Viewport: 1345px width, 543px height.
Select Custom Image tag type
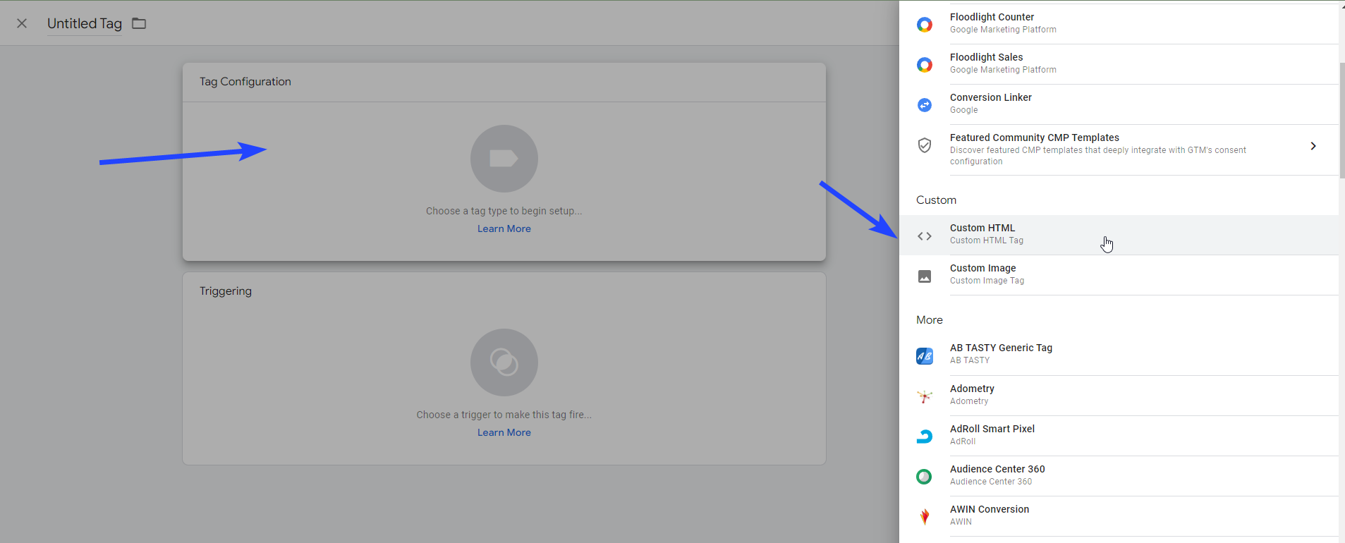(1119, 275)
